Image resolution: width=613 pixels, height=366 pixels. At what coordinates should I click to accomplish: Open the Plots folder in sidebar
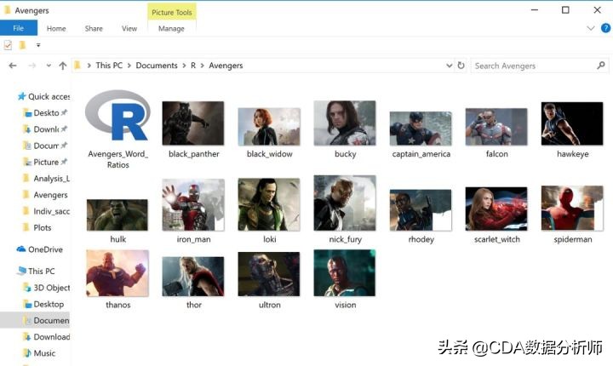click(x=37, y=227)
